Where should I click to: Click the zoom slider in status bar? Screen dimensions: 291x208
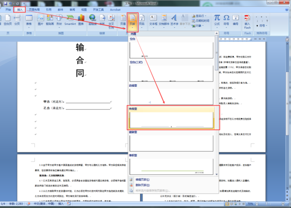(x=270, y=204)
